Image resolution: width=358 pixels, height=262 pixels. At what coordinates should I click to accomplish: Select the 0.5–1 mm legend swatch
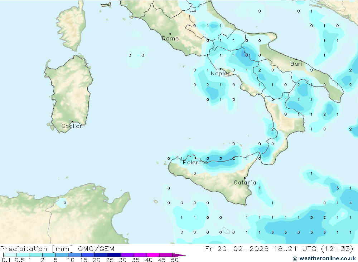(23, 255)
